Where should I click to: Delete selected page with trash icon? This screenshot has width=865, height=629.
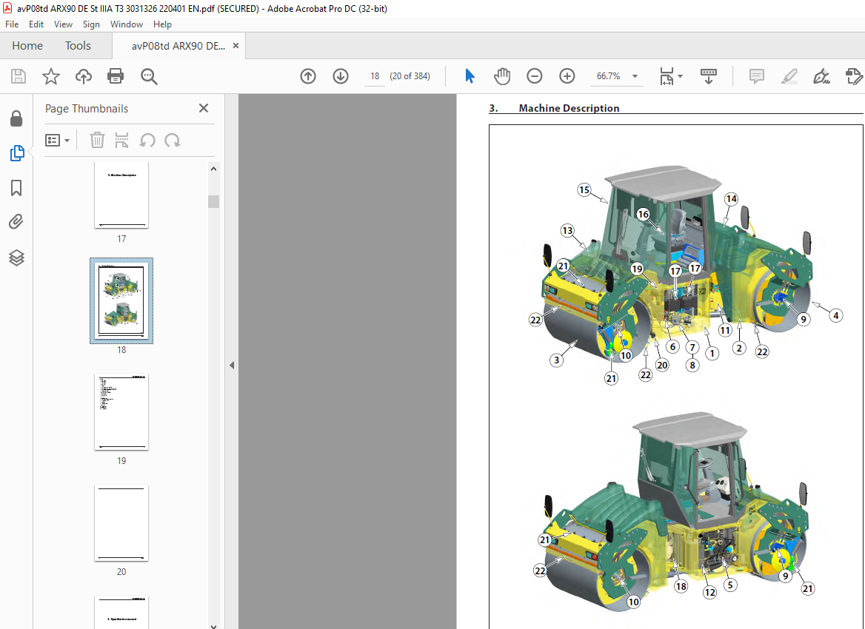(97, 140)
